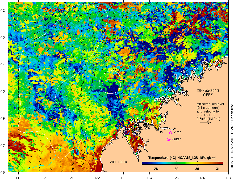Click the '-18' latitude axis label

coord(3,172)
